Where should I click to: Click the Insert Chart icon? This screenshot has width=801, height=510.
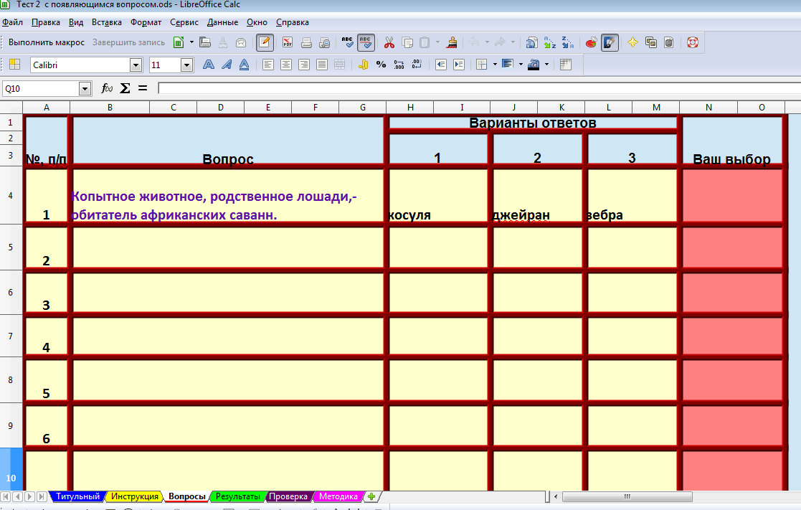click(592, 42)
